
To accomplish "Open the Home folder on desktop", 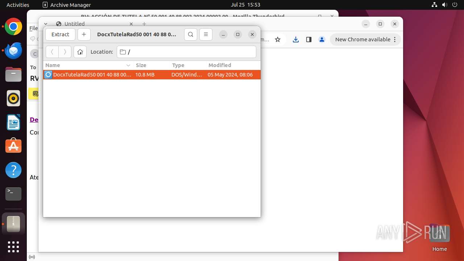I will [439, 238].
